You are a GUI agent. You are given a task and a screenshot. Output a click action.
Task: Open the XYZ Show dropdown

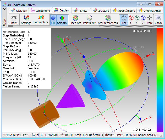(14, 20)
